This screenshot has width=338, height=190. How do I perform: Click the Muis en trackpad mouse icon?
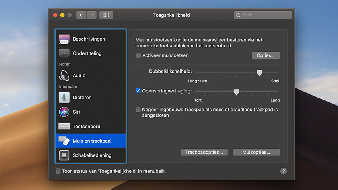64,141
